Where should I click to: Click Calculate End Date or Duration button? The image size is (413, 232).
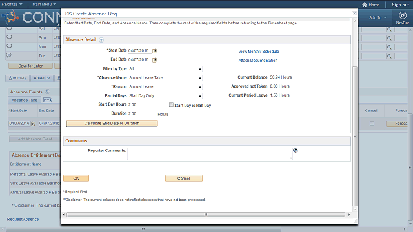tap(112, 123)
